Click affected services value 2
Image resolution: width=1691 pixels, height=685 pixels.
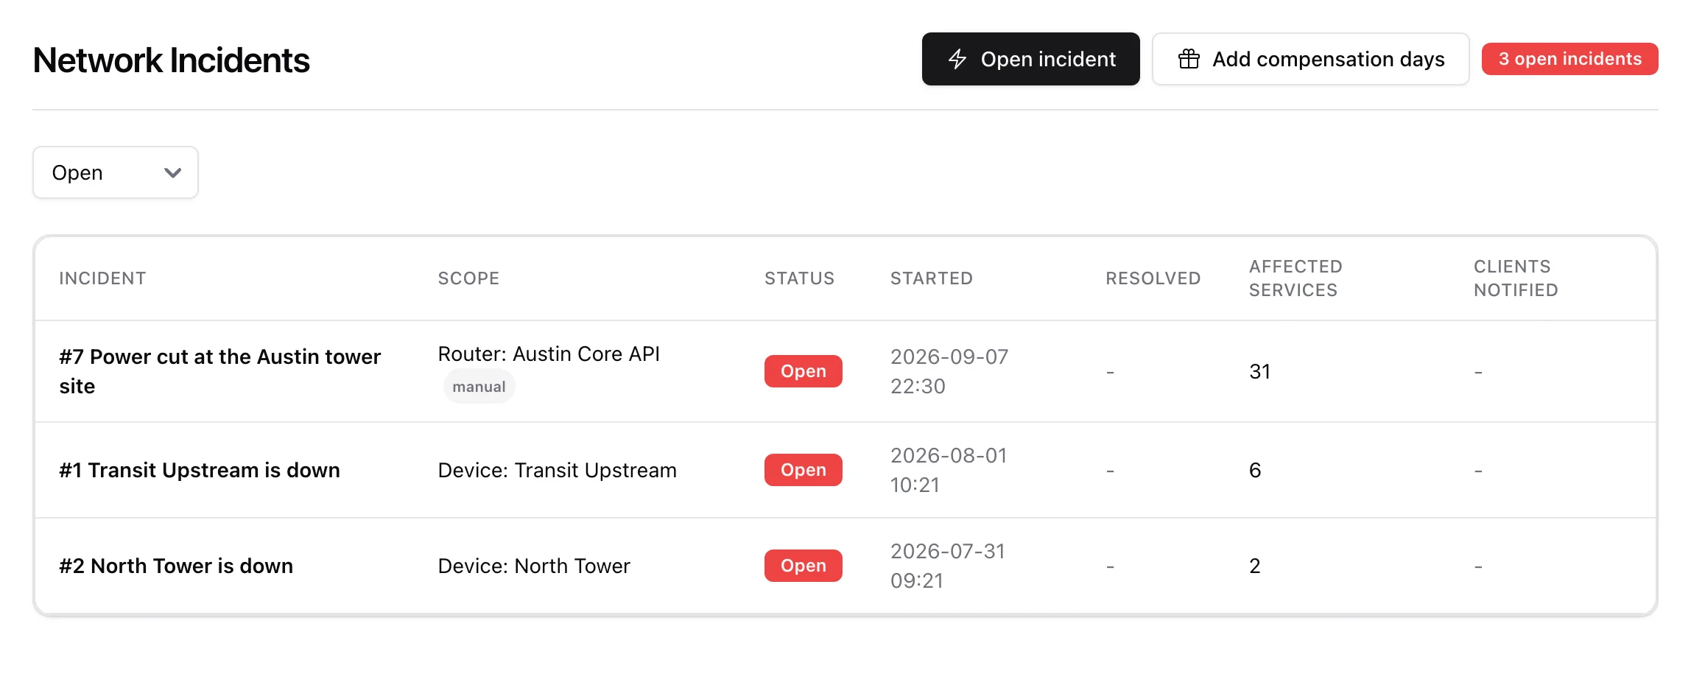(x=1255, y=566)
